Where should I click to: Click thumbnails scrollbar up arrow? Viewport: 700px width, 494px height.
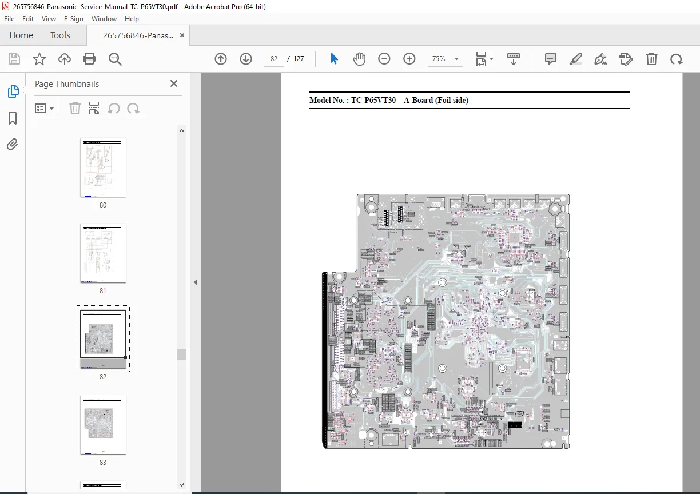click(182, 130)
